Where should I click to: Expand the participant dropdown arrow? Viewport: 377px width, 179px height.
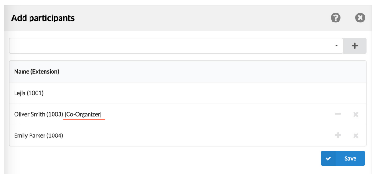coord(336,45)
